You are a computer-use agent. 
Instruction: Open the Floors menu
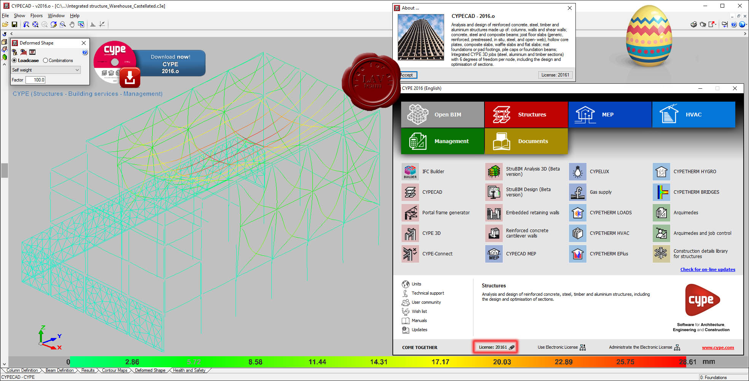(x=37, y=16)
